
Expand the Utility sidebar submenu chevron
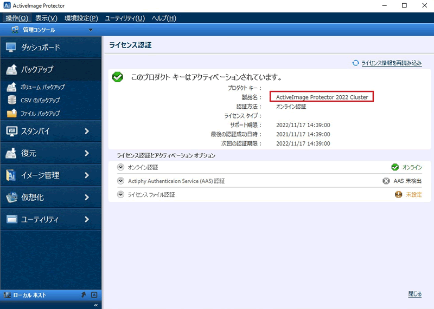click(x=87, y=219)
